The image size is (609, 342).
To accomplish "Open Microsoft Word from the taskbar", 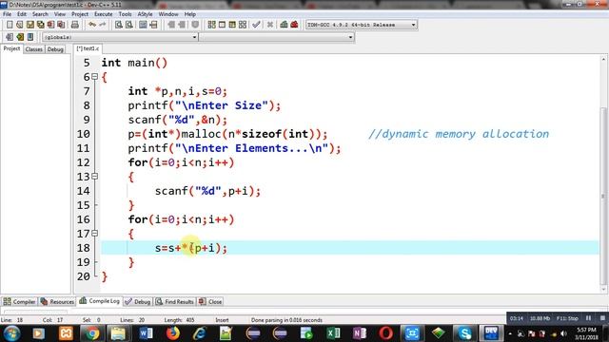I will 146,333.
